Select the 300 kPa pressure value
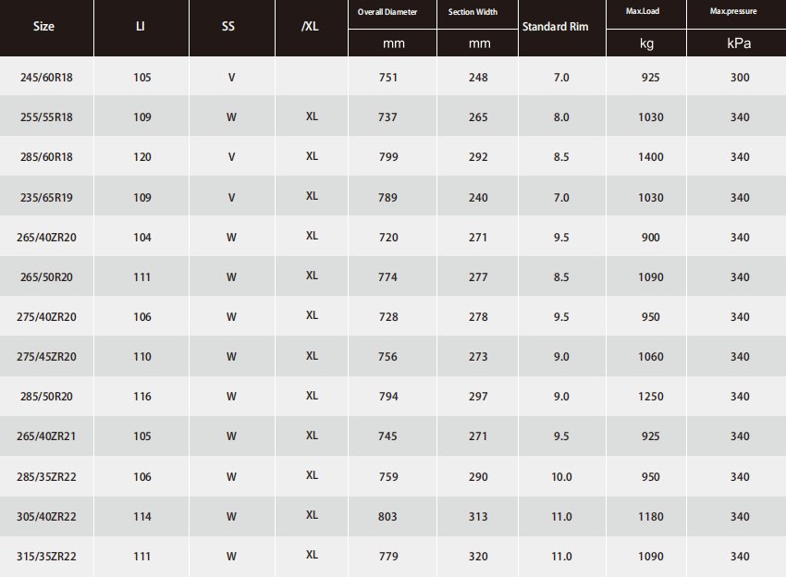The image size is (786, 577). point(740,78)
